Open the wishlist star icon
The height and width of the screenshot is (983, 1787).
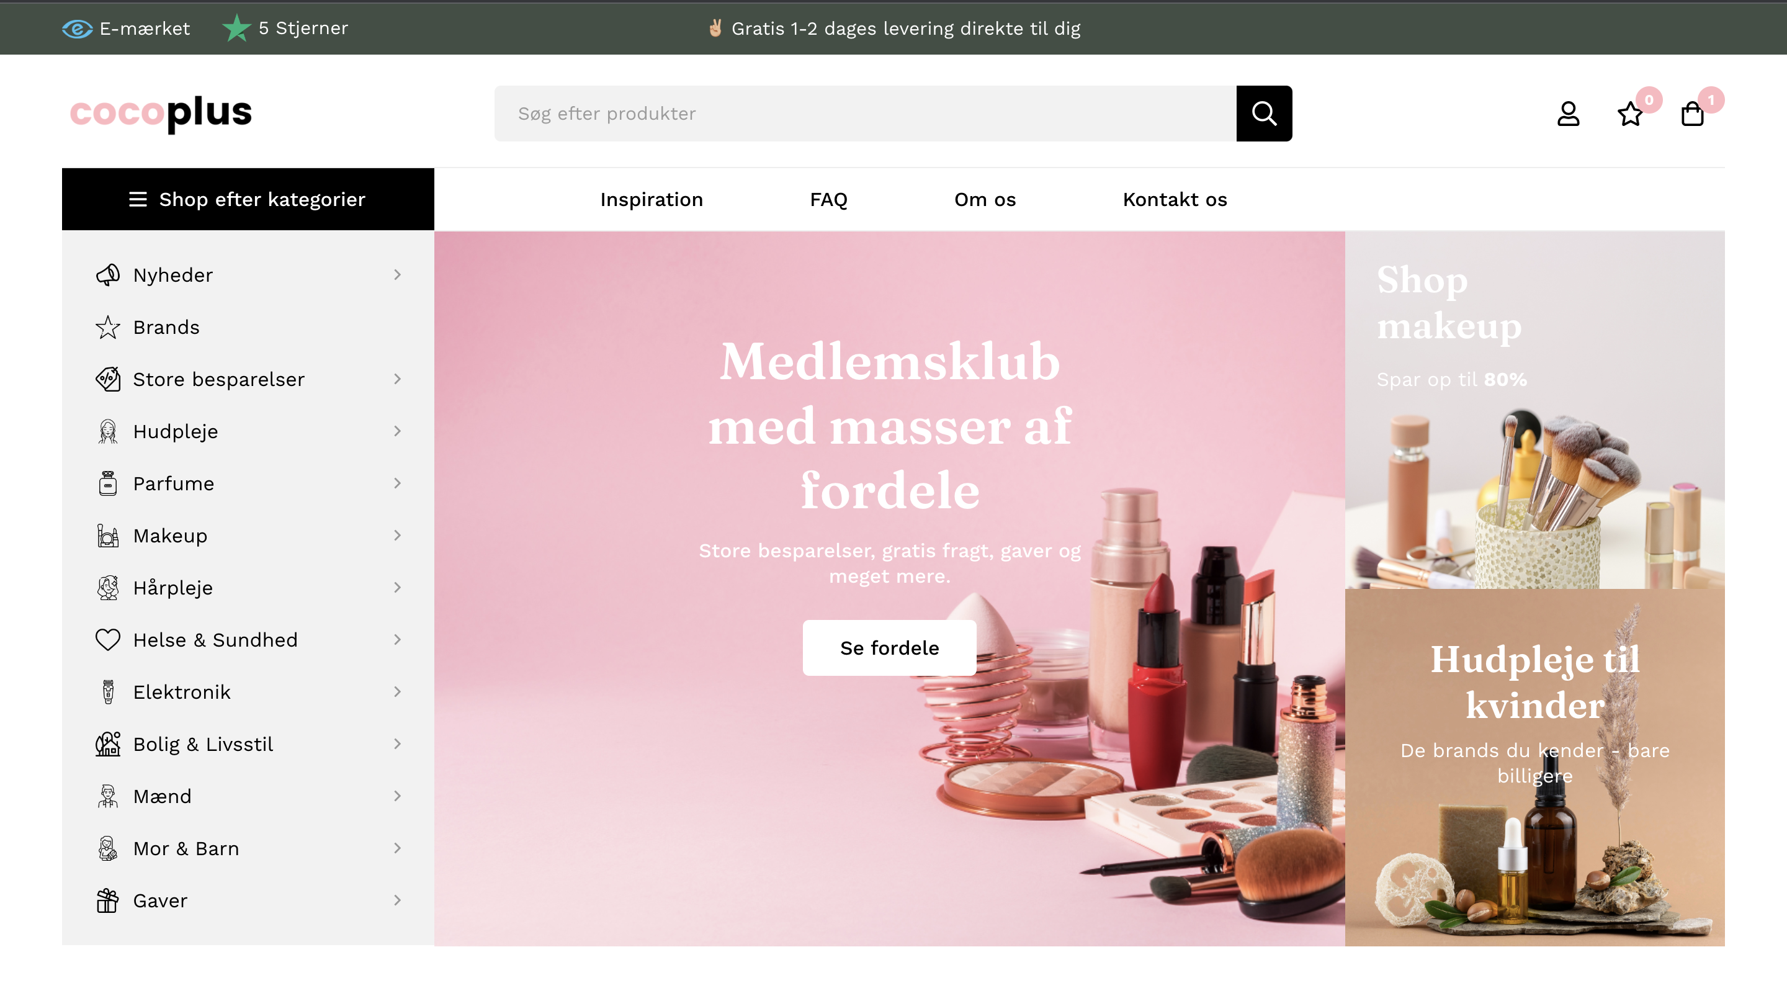click(1629, 114)
